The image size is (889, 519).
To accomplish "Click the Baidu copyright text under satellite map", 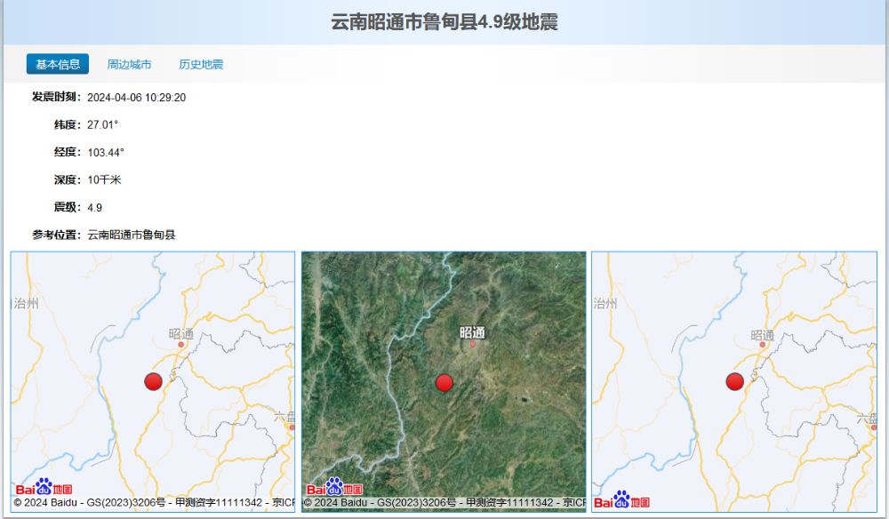I will (x=444, y=503).
